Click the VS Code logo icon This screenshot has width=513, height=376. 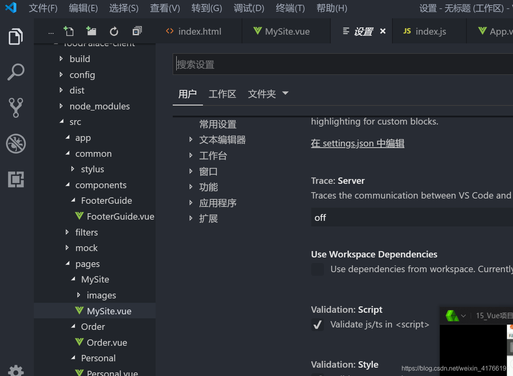(11, 8)
